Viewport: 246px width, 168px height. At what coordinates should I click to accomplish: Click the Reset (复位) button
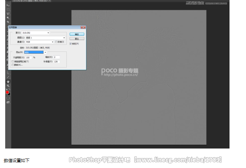[77, 39]
